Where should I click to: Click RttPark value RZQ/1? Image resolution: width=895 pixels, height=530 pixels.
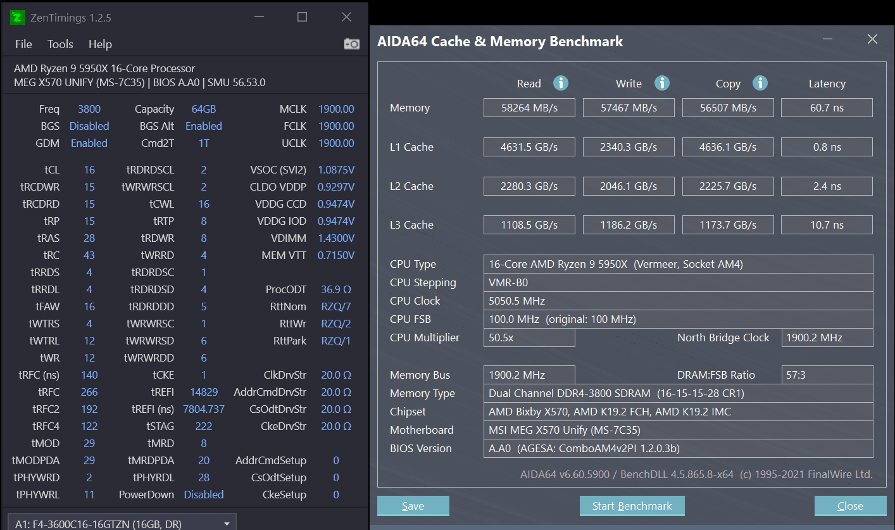point(336,341)
